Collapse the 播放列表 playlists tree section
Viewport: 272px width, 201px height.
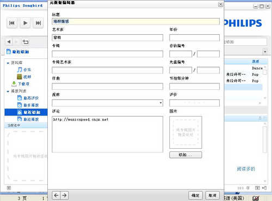pos(8,92)
